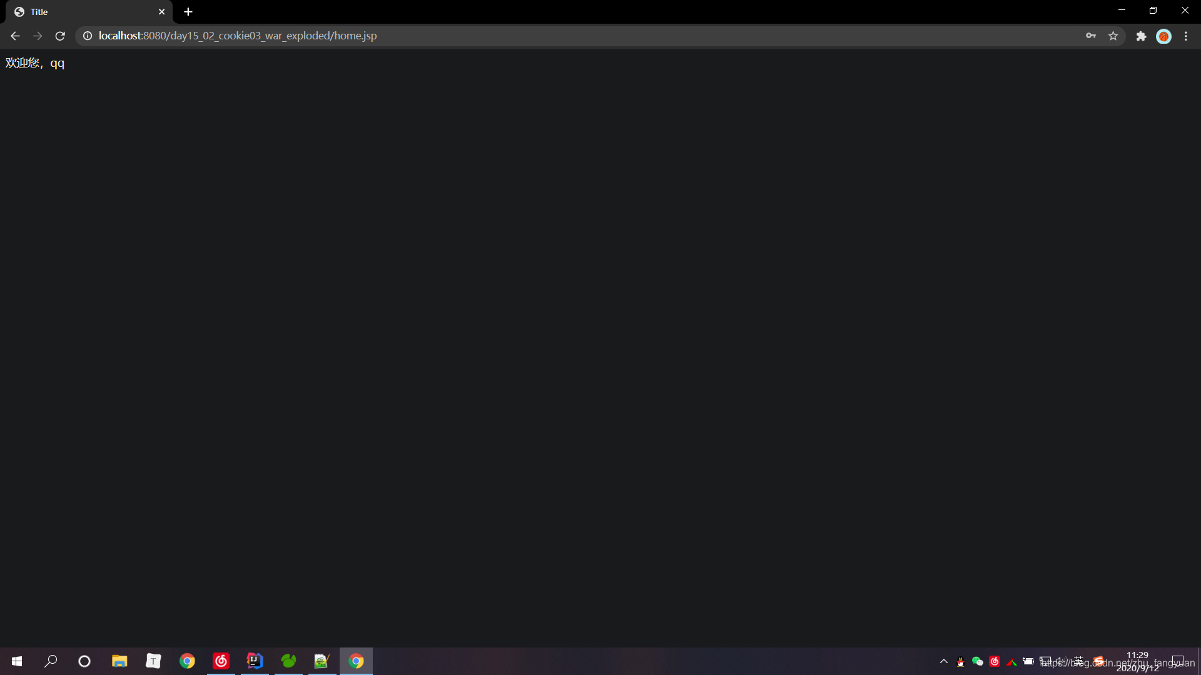
Task: Toggle the 英 input language indicator
Action: click(1079, 661)
